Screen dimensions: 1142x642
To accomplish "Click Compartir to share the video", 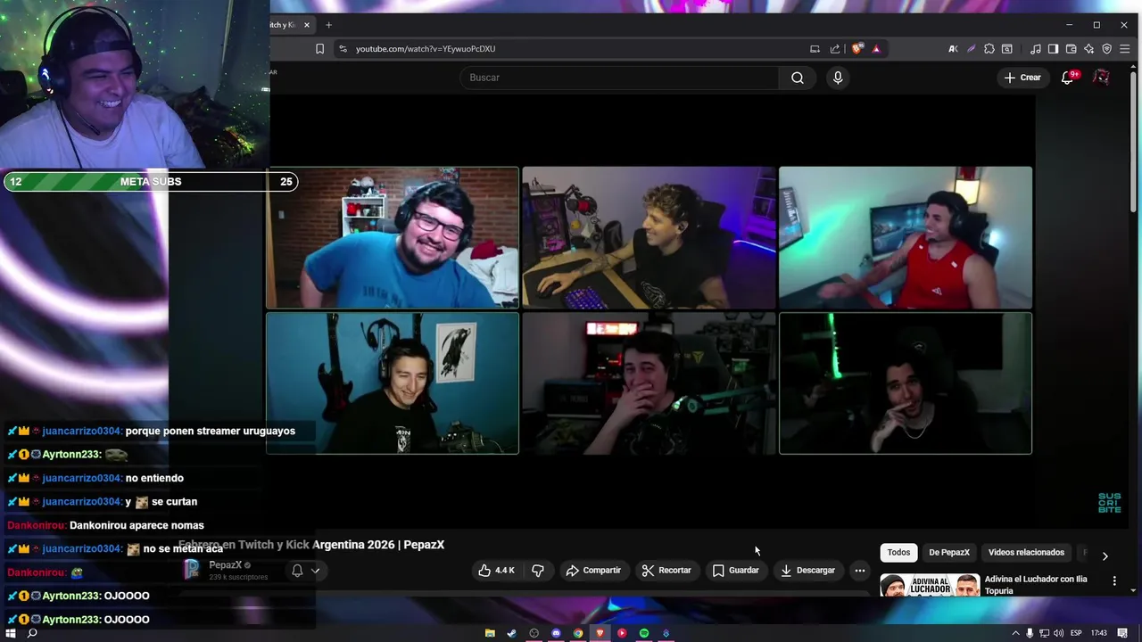I will [x=593, y=571].
